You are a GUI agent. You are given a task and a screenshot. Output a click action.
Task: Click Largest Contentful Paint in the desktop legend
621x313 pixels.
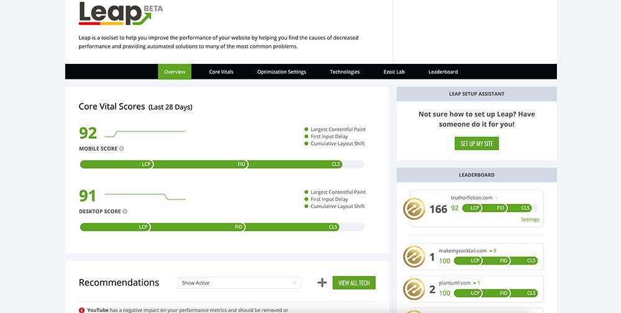coord(338,192)
